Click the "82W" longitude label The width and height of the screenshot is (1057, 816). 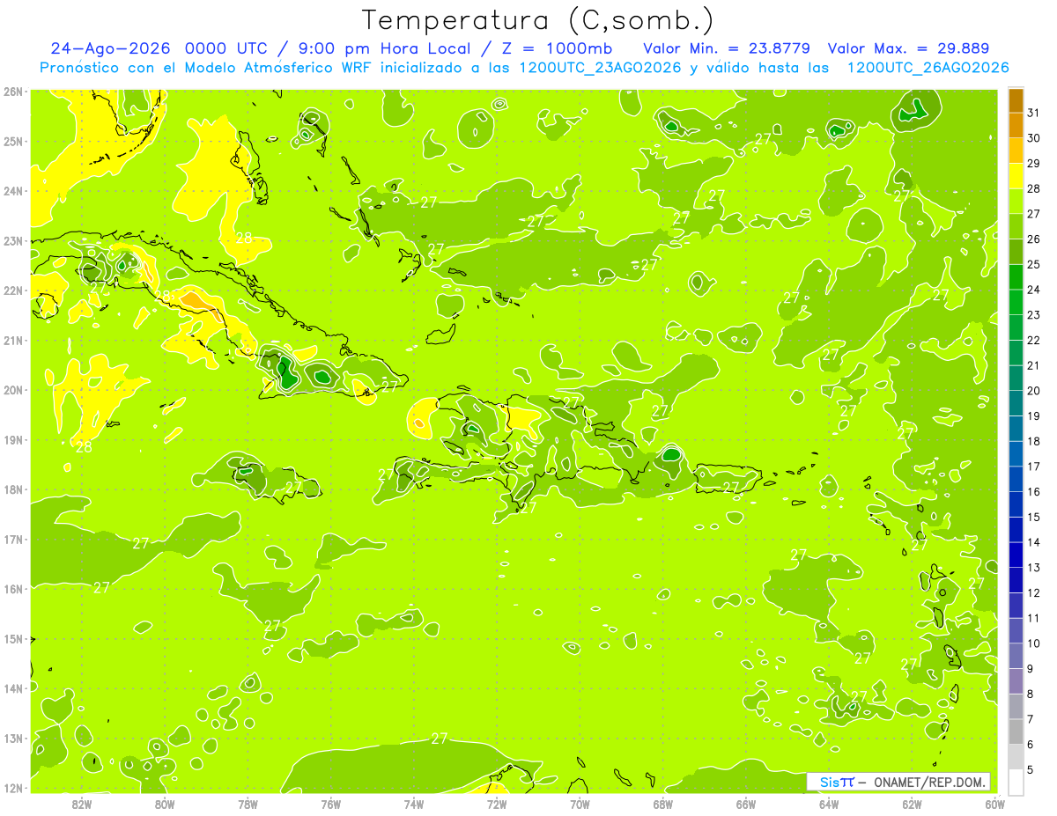81,804
